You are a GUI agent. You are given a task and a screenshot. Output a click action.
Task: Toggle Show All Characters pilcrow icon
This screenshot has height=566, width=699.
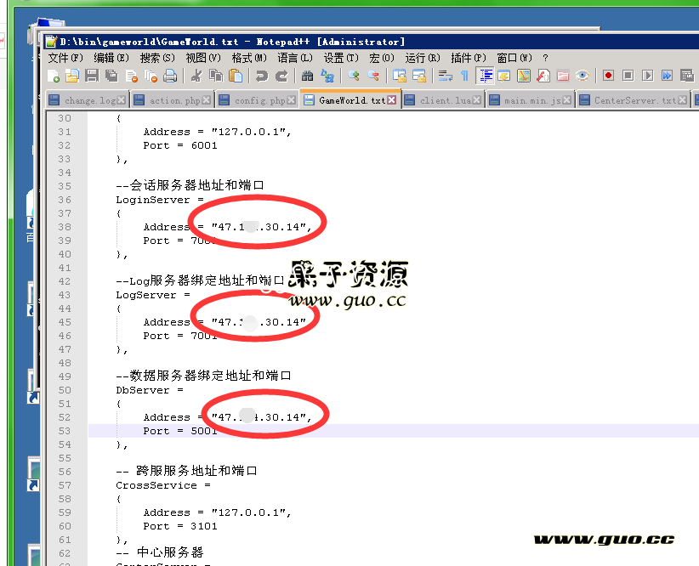pos(464,76)
